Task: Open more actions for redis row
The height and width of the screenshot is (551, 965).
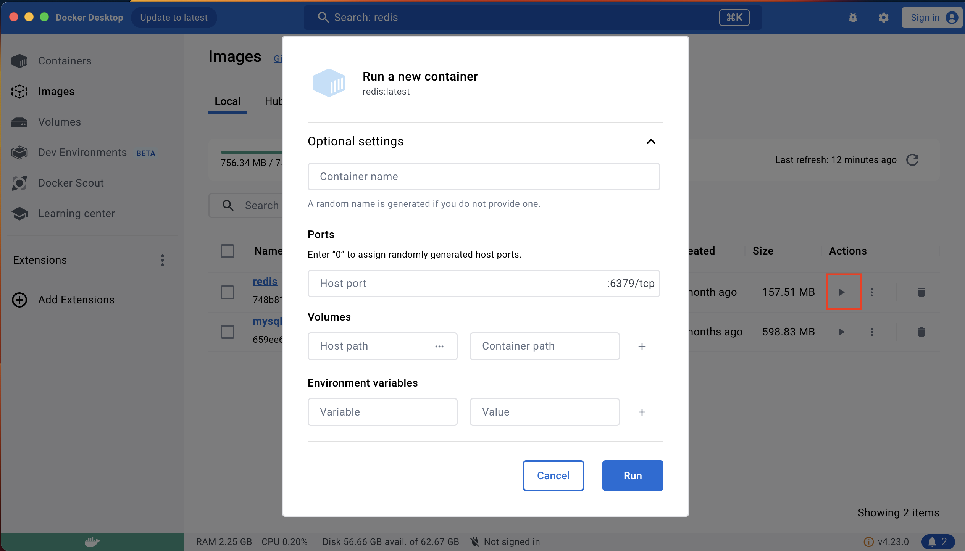Action: [x=872, y=292]
